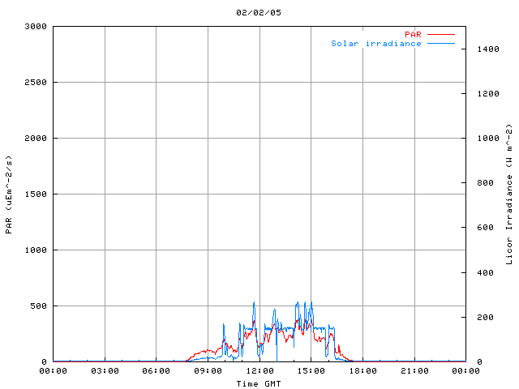Click the time label 09:00
This screenshot has width=519, height=389.
pos(208,371)
